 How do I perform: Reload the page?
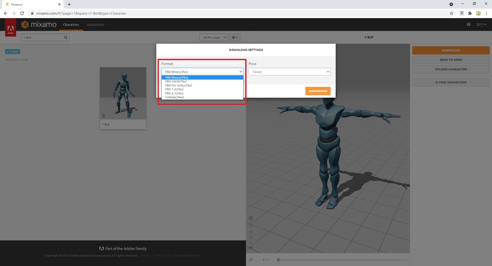[22, 13]
